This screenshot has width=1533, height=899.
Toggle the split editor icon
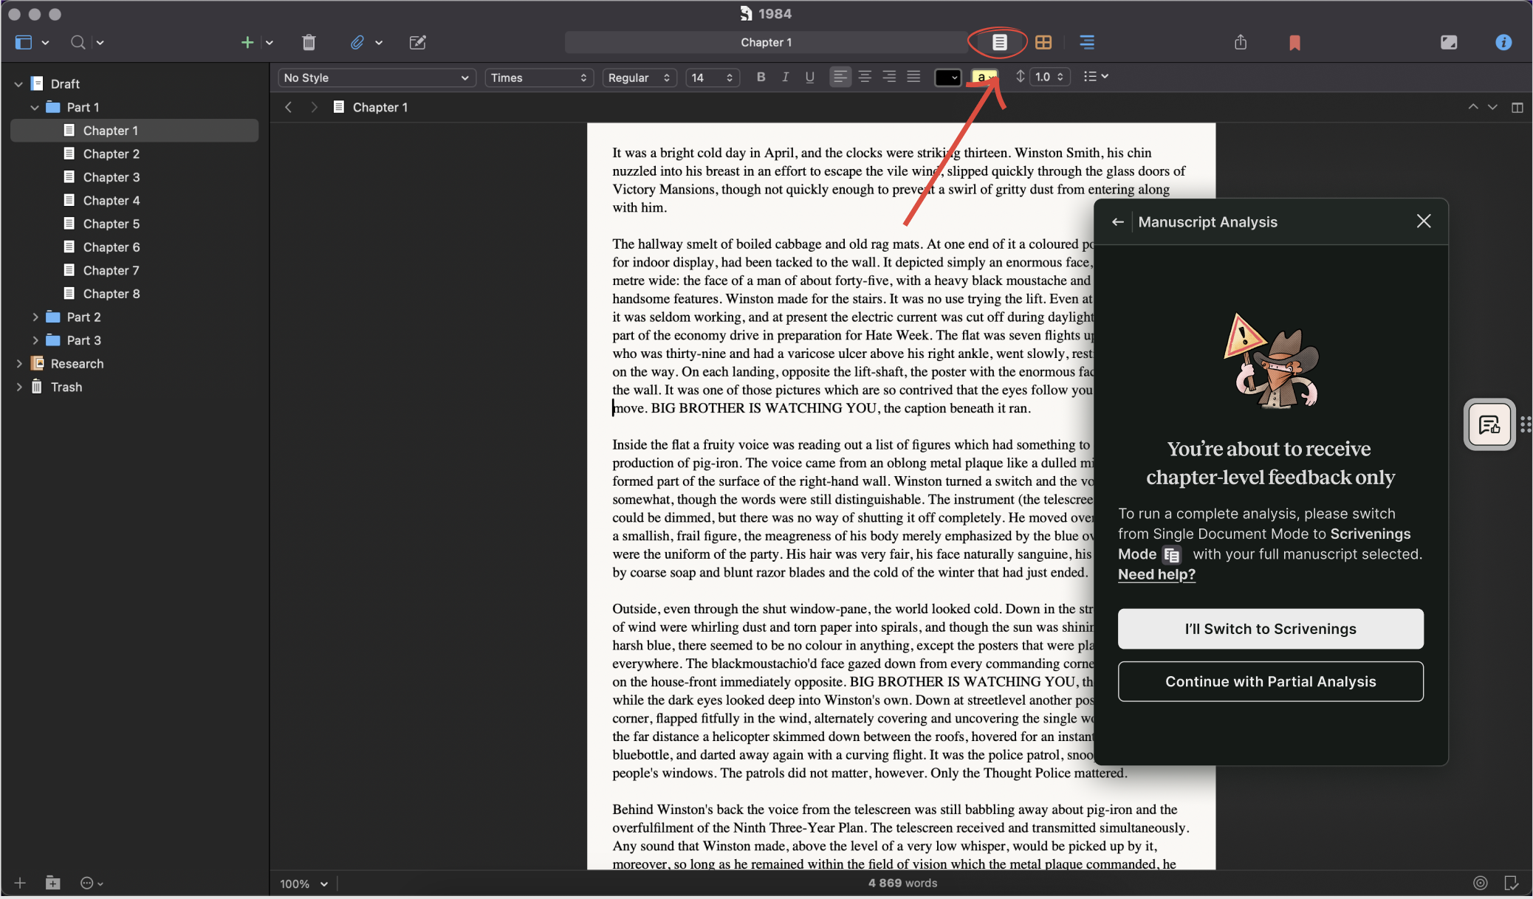(x=1517, y=107)
